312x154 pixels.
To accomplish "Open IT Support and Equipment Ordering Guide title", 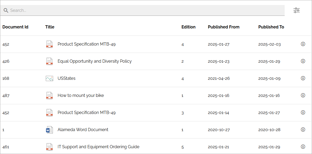I will coord(98,147).
